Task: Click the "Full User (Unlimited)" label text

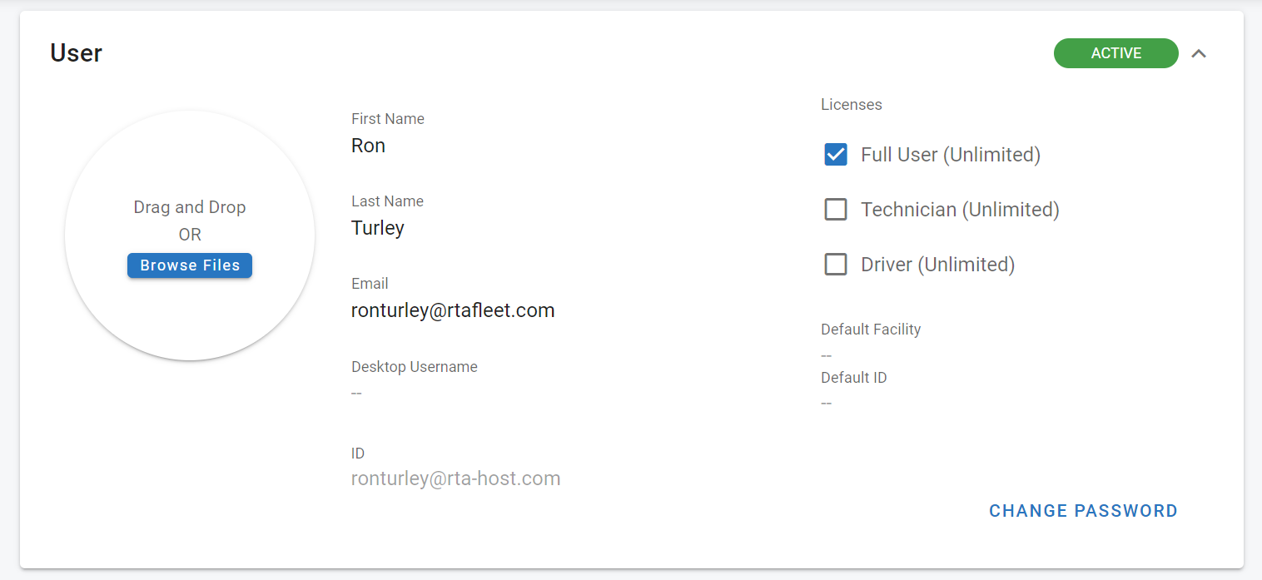Action: tap(950, 155)
